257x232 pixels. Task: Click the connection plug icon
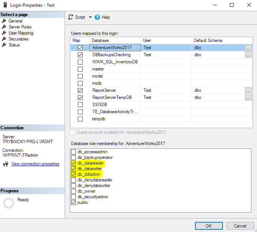pyautogui.click(x=6, y=164)
